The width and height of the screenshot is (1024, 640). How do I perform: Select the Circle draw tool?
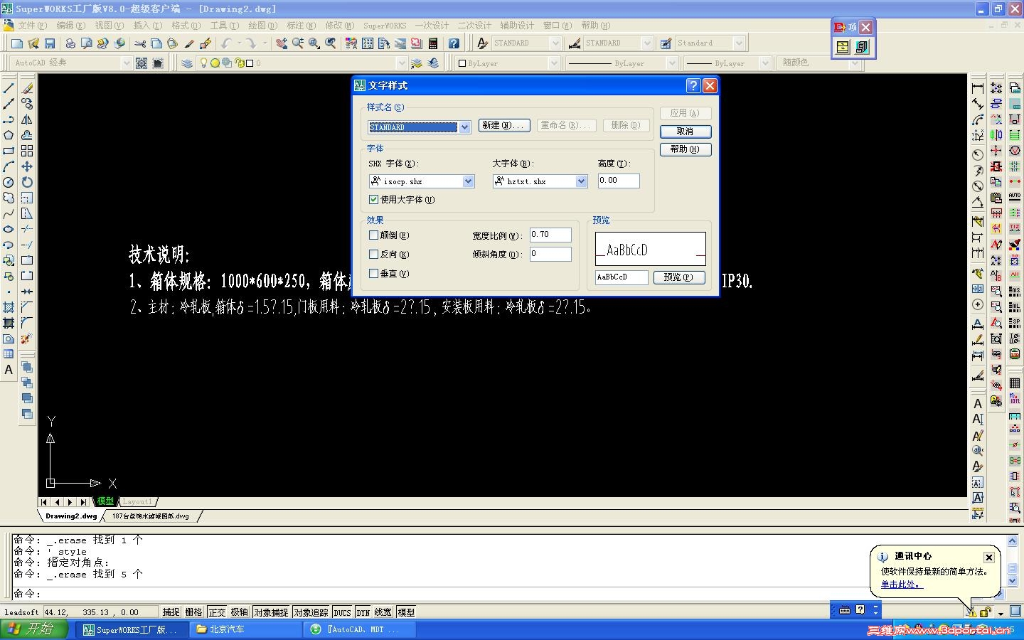point(9,182)
